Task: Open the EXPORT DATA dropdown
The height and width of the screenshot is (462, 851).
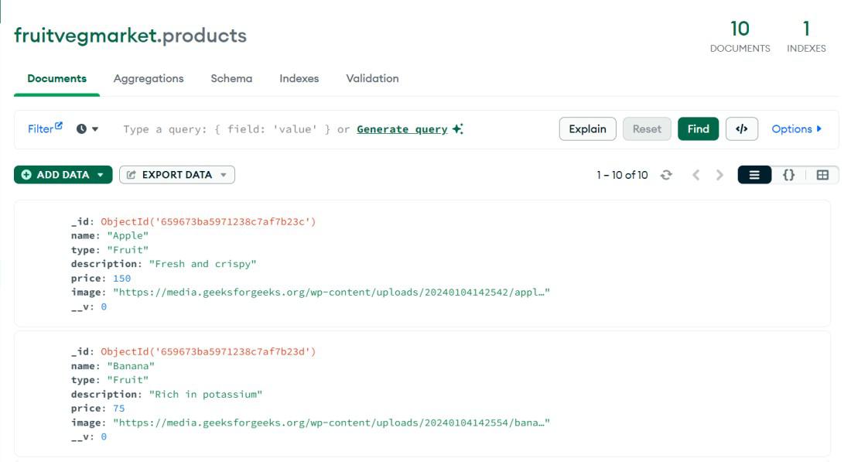Action: point(177,175)
